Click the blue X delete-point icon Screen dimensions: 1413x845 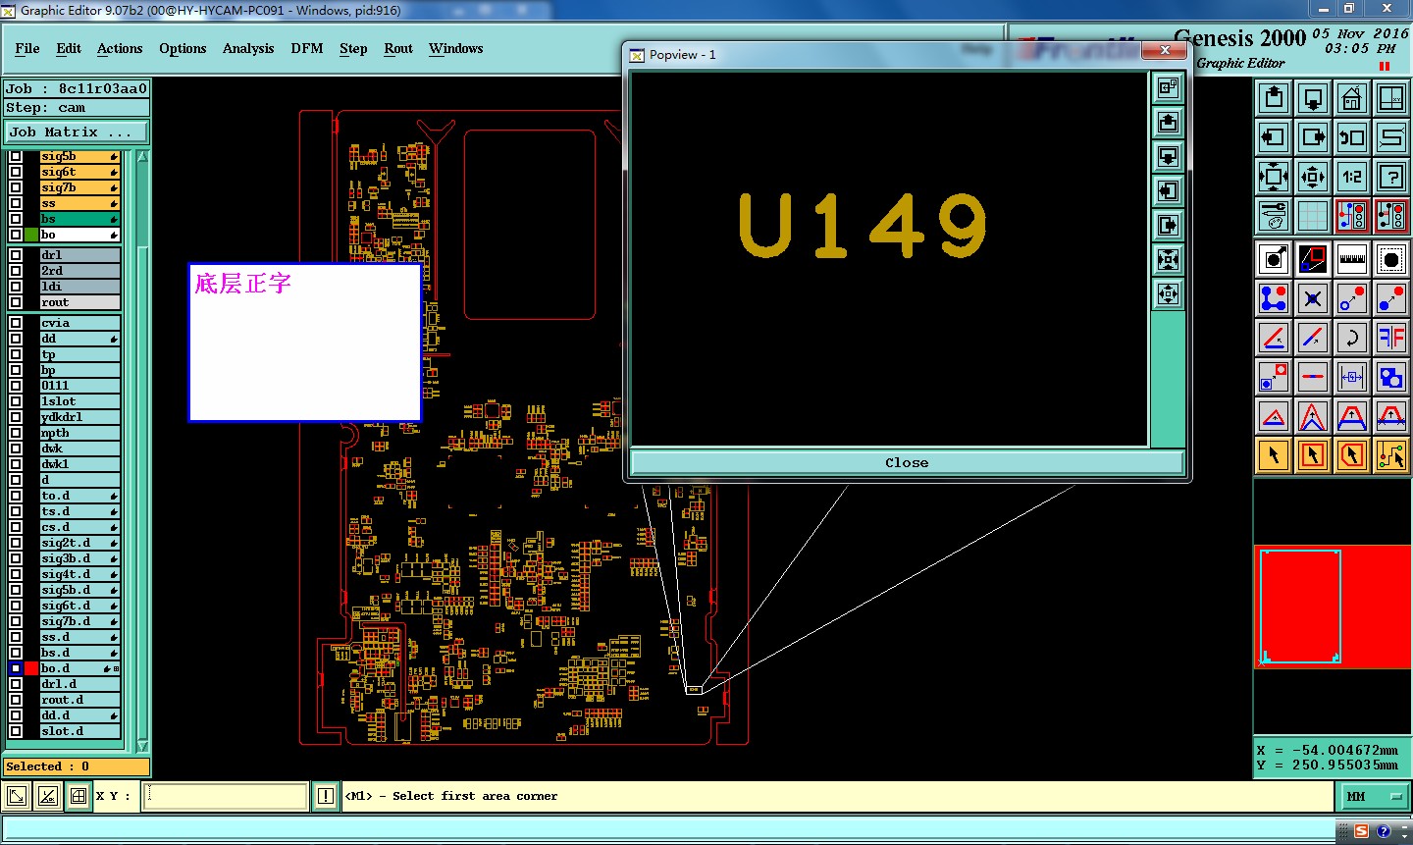(x=1313, y=298)
